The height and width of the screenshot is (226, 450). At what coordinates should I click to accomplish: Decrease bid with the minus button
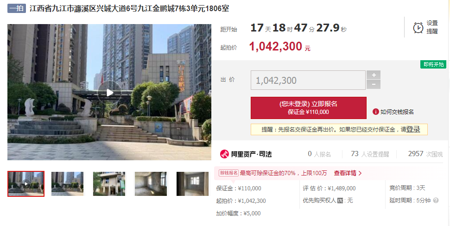click(x=374, y=85)
